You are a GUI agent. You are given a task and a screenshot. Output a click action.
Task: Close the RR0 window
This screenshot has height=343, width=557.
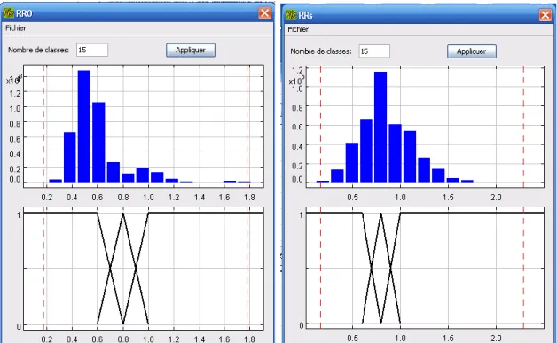(264, 13)
